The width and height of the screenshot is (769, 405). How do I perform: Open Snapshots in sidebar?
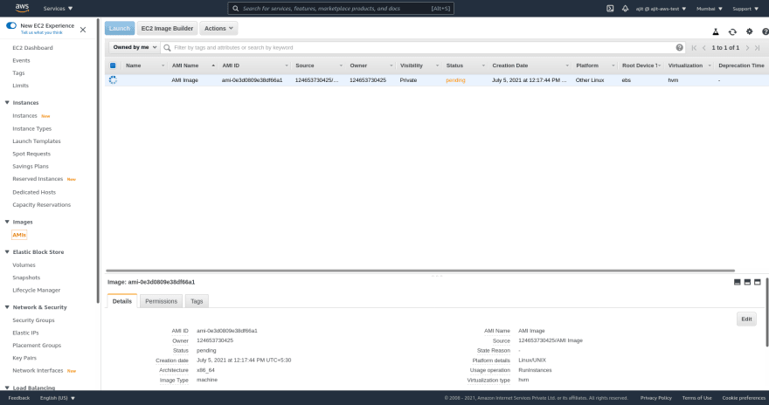click(x=26, y=278)
